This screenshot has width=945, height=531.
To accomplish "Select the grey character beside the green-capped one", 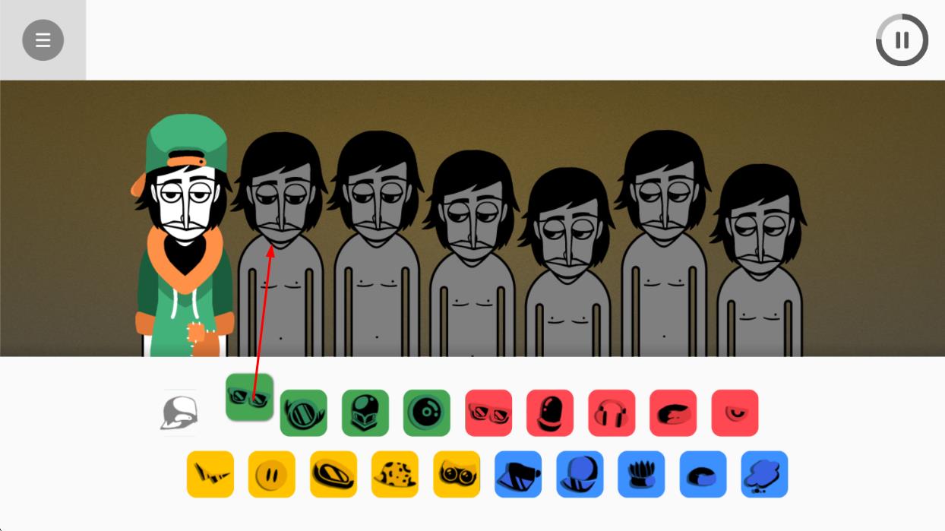I will pos(280,245).
